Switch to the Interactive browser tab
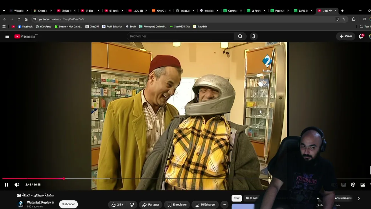The width and height of the screenshot is (371, 209). coord(209,11)
